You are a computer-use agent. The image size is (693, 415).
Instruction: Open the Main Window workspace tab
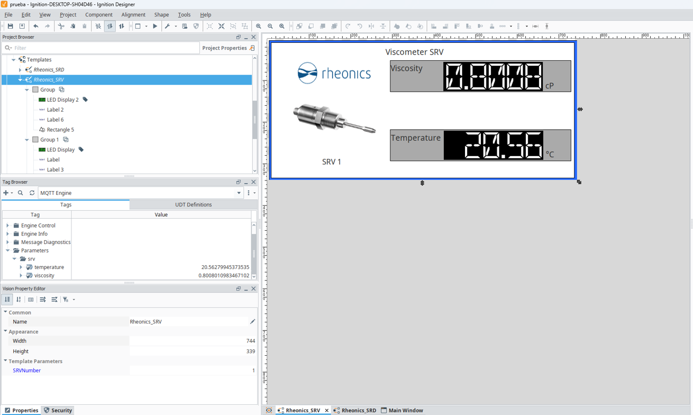click(402, 410)
